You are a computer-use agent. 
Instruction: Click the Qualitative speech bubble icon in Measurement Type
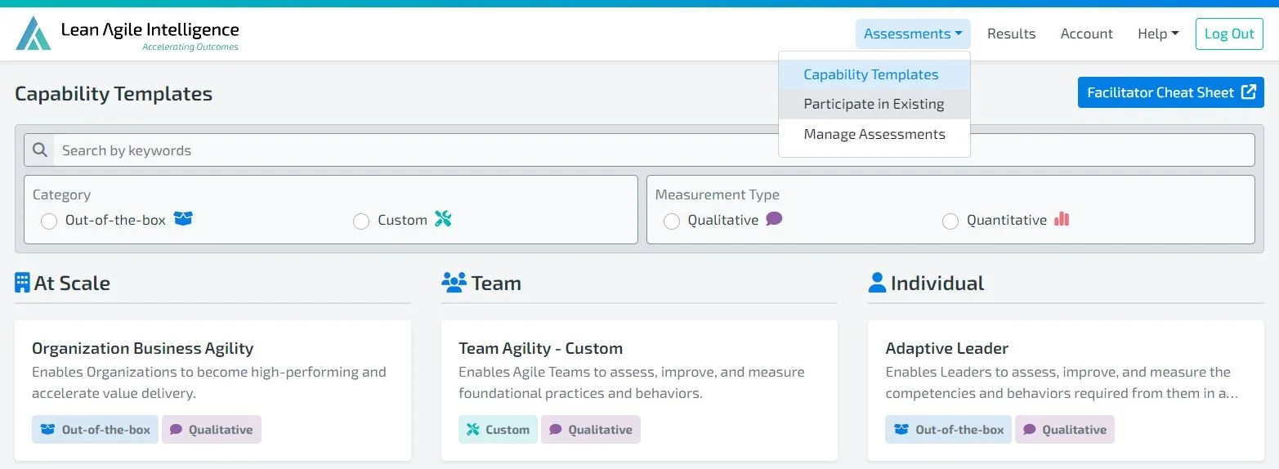point(774,219)
